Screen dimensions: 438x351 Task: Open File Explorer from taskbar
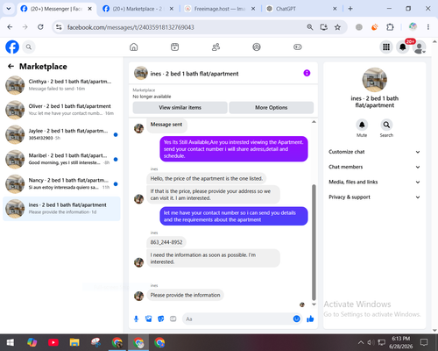pos(74,342)
